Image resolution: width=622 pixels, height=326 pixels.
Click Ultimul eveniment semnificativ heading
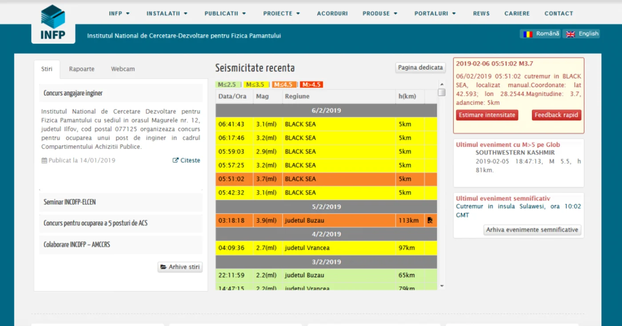[x=503, y=199]
